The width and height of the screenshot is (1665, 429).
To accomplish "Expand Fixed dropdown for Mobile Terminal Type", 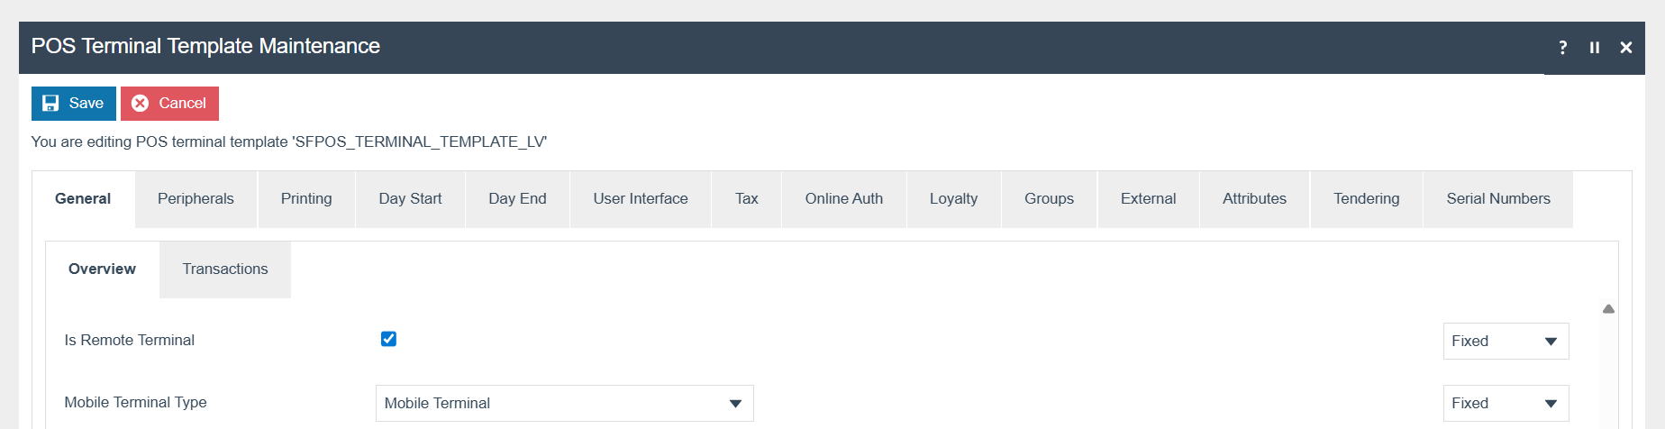I will [1506, 403].
